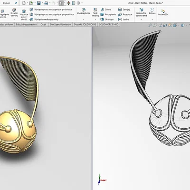190x190 pixels.
Task: Click the Geometria odniesienia icon
Action: coord(142,10)
